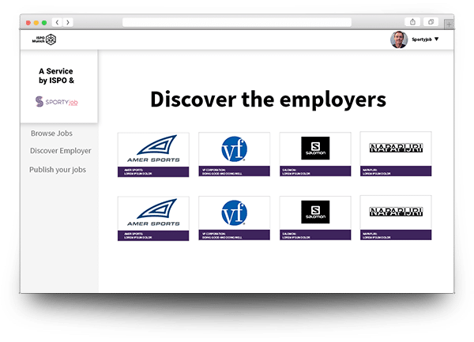Open the VF Corporation card in second row
Screen dimensions: 474x342
click(x=235, y=218)
